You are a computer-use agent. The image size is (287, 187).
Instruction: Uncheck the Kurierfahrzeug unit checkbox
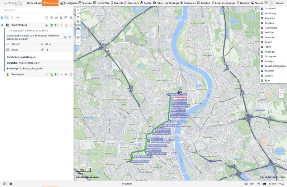click(x=2, y=25)
